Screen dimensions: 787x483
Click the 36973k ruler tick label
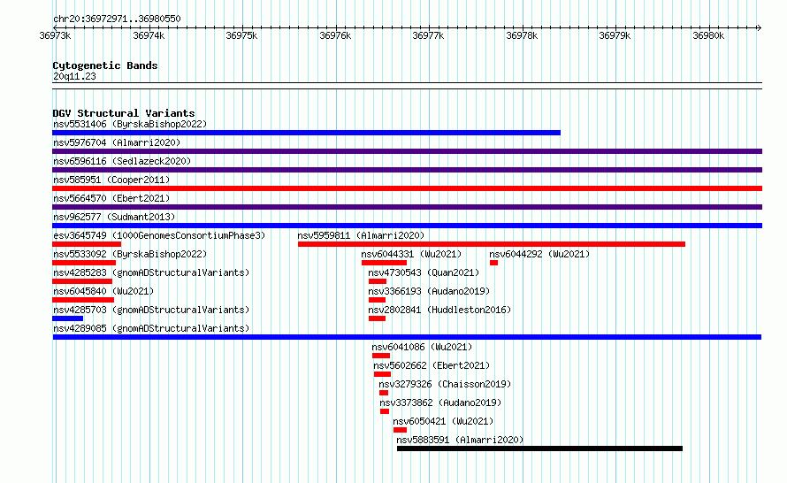tap(55, 35)
